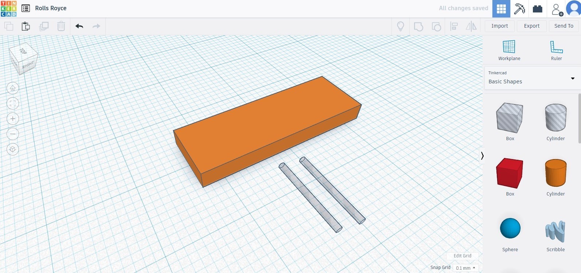Select the Workplane tool
Viewport: 581px width, 273px height.
point(509,51)
